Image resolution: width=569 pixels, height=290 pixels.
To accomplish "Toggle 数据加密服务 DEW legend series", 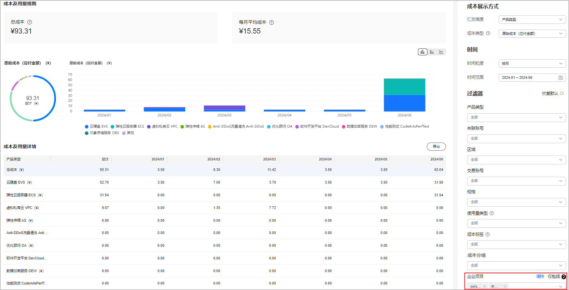I will tap(359, 127).
